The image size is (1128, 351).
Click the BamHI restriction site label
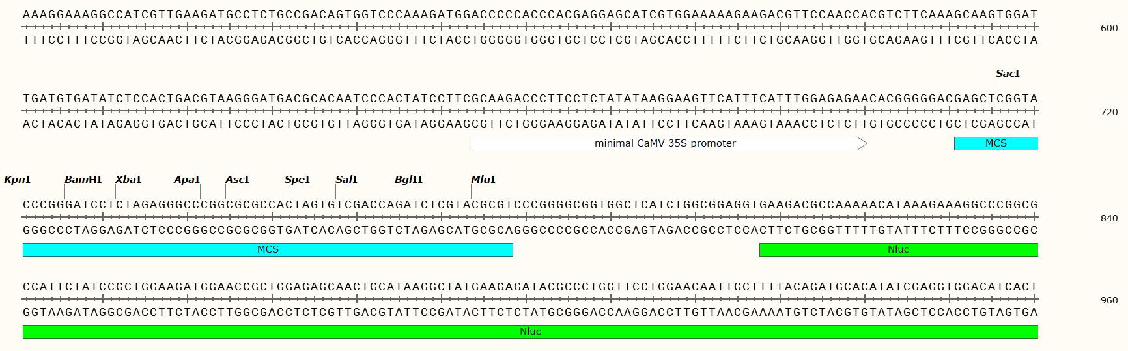[x=83, y=180]
